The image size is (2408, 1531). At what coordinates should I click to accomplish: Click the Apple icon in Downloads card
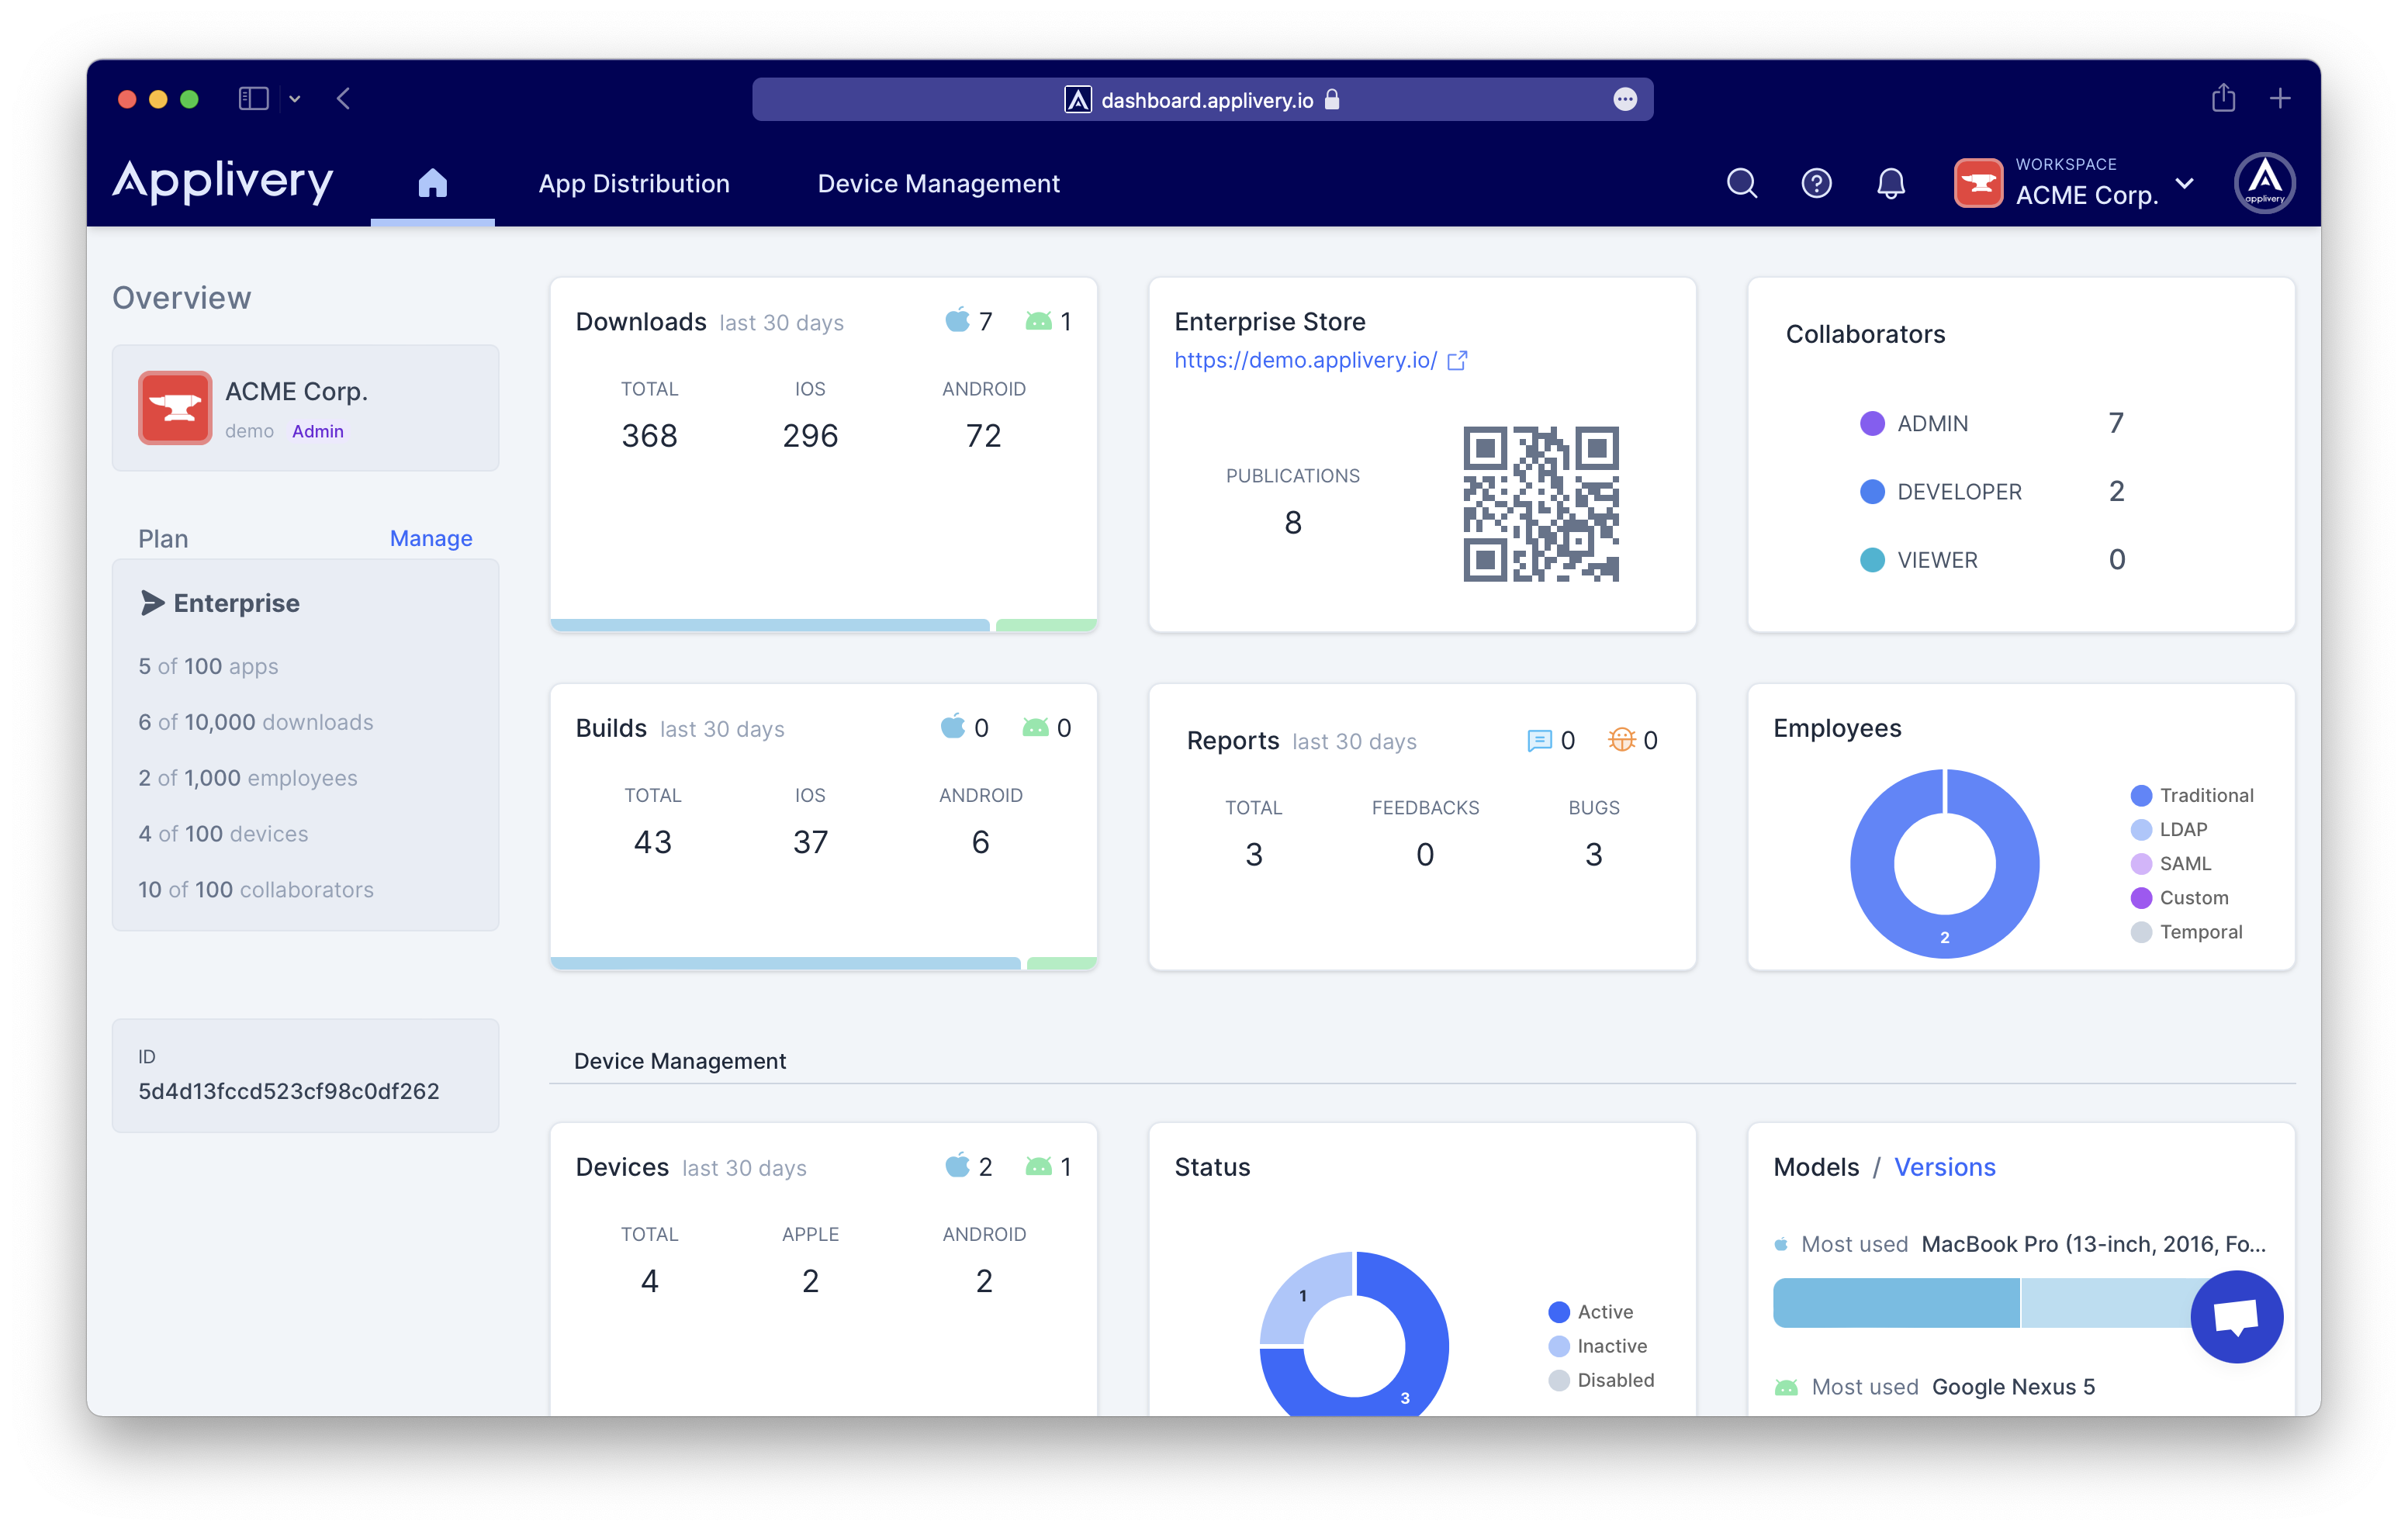tap(957, 320)
